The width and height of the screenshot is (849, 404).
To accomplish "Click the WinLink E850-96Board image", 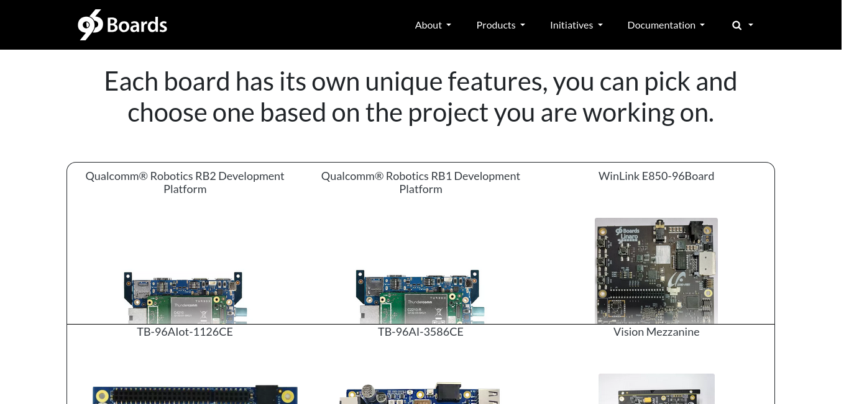I will (x=656, y=271).
